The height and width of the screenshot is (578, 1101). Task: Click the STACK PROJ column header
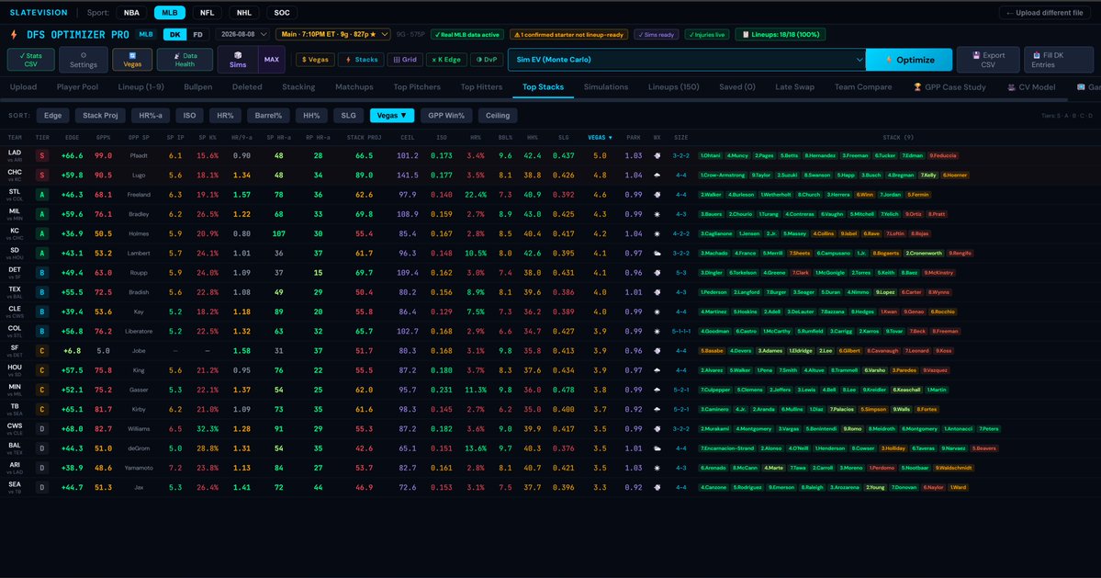tap(364, 138)
